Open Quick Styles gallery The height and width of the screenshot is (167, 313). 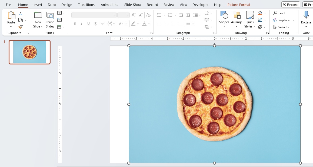(x=250, y=15)
